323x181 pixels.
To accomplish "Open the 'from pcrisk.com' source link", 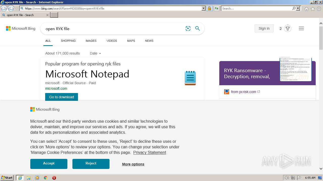I will (x=244, y=92).
